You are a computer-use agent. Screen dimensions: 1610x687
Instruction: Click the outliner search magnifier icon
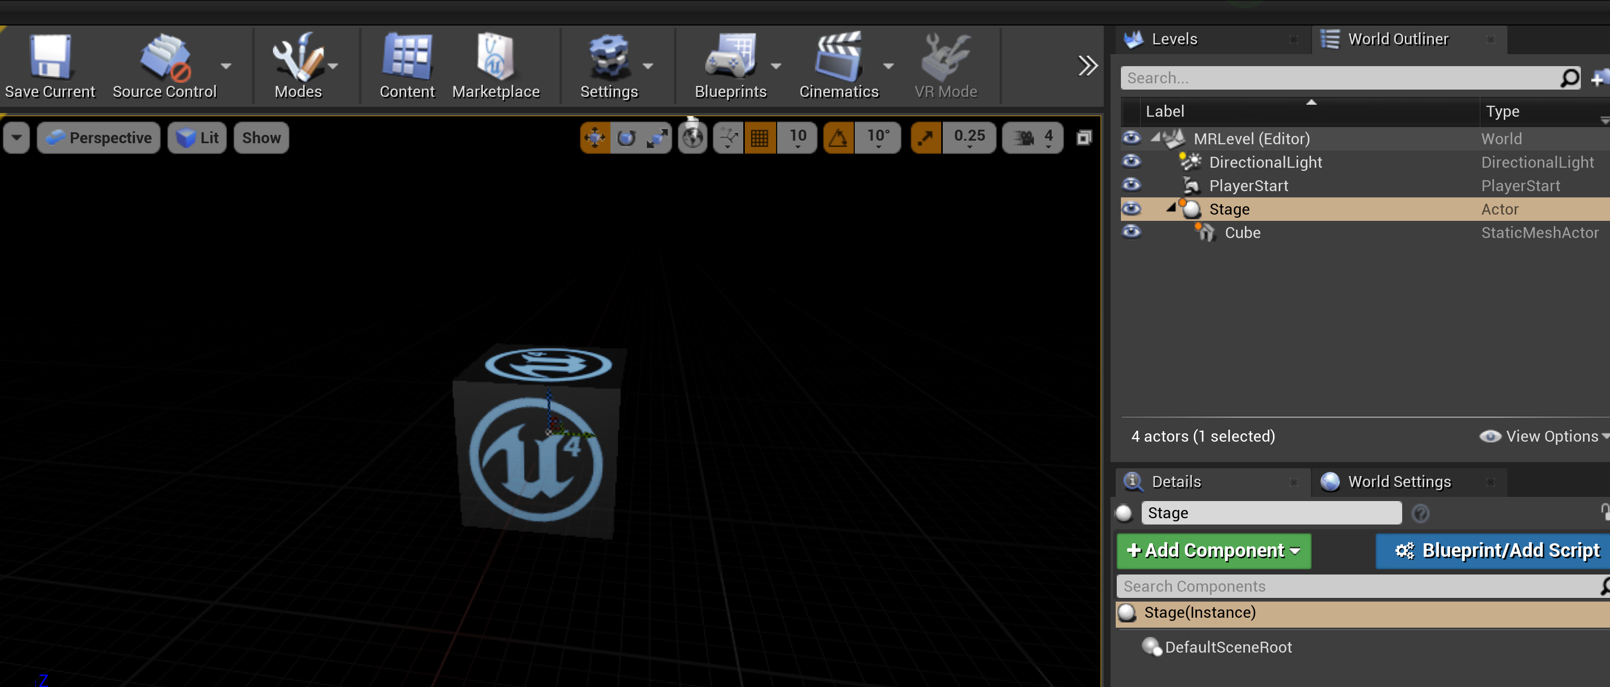tap(1569, 78)
